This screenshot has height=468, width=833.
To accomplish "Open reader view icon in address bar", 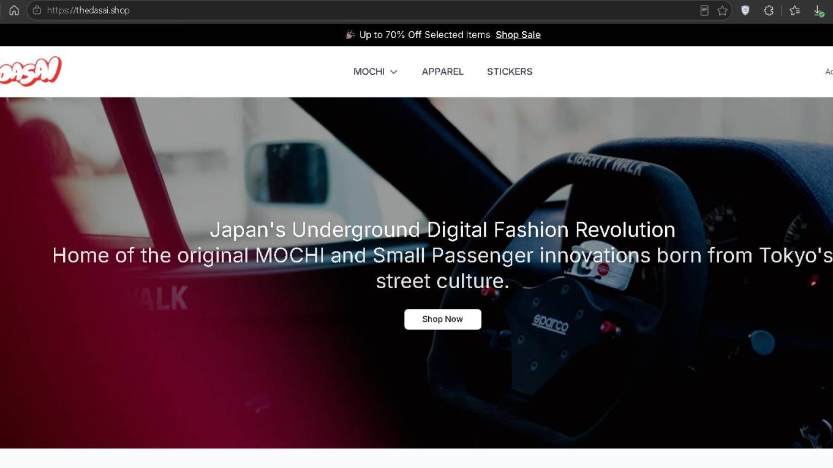I will (x=704, y=10).
